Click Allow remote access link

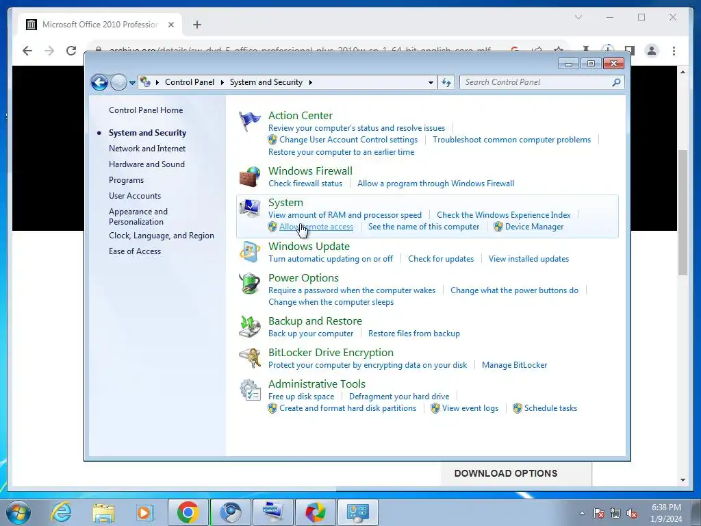316,227
